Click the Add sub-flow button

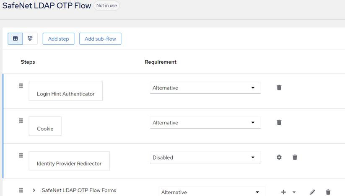100,39
